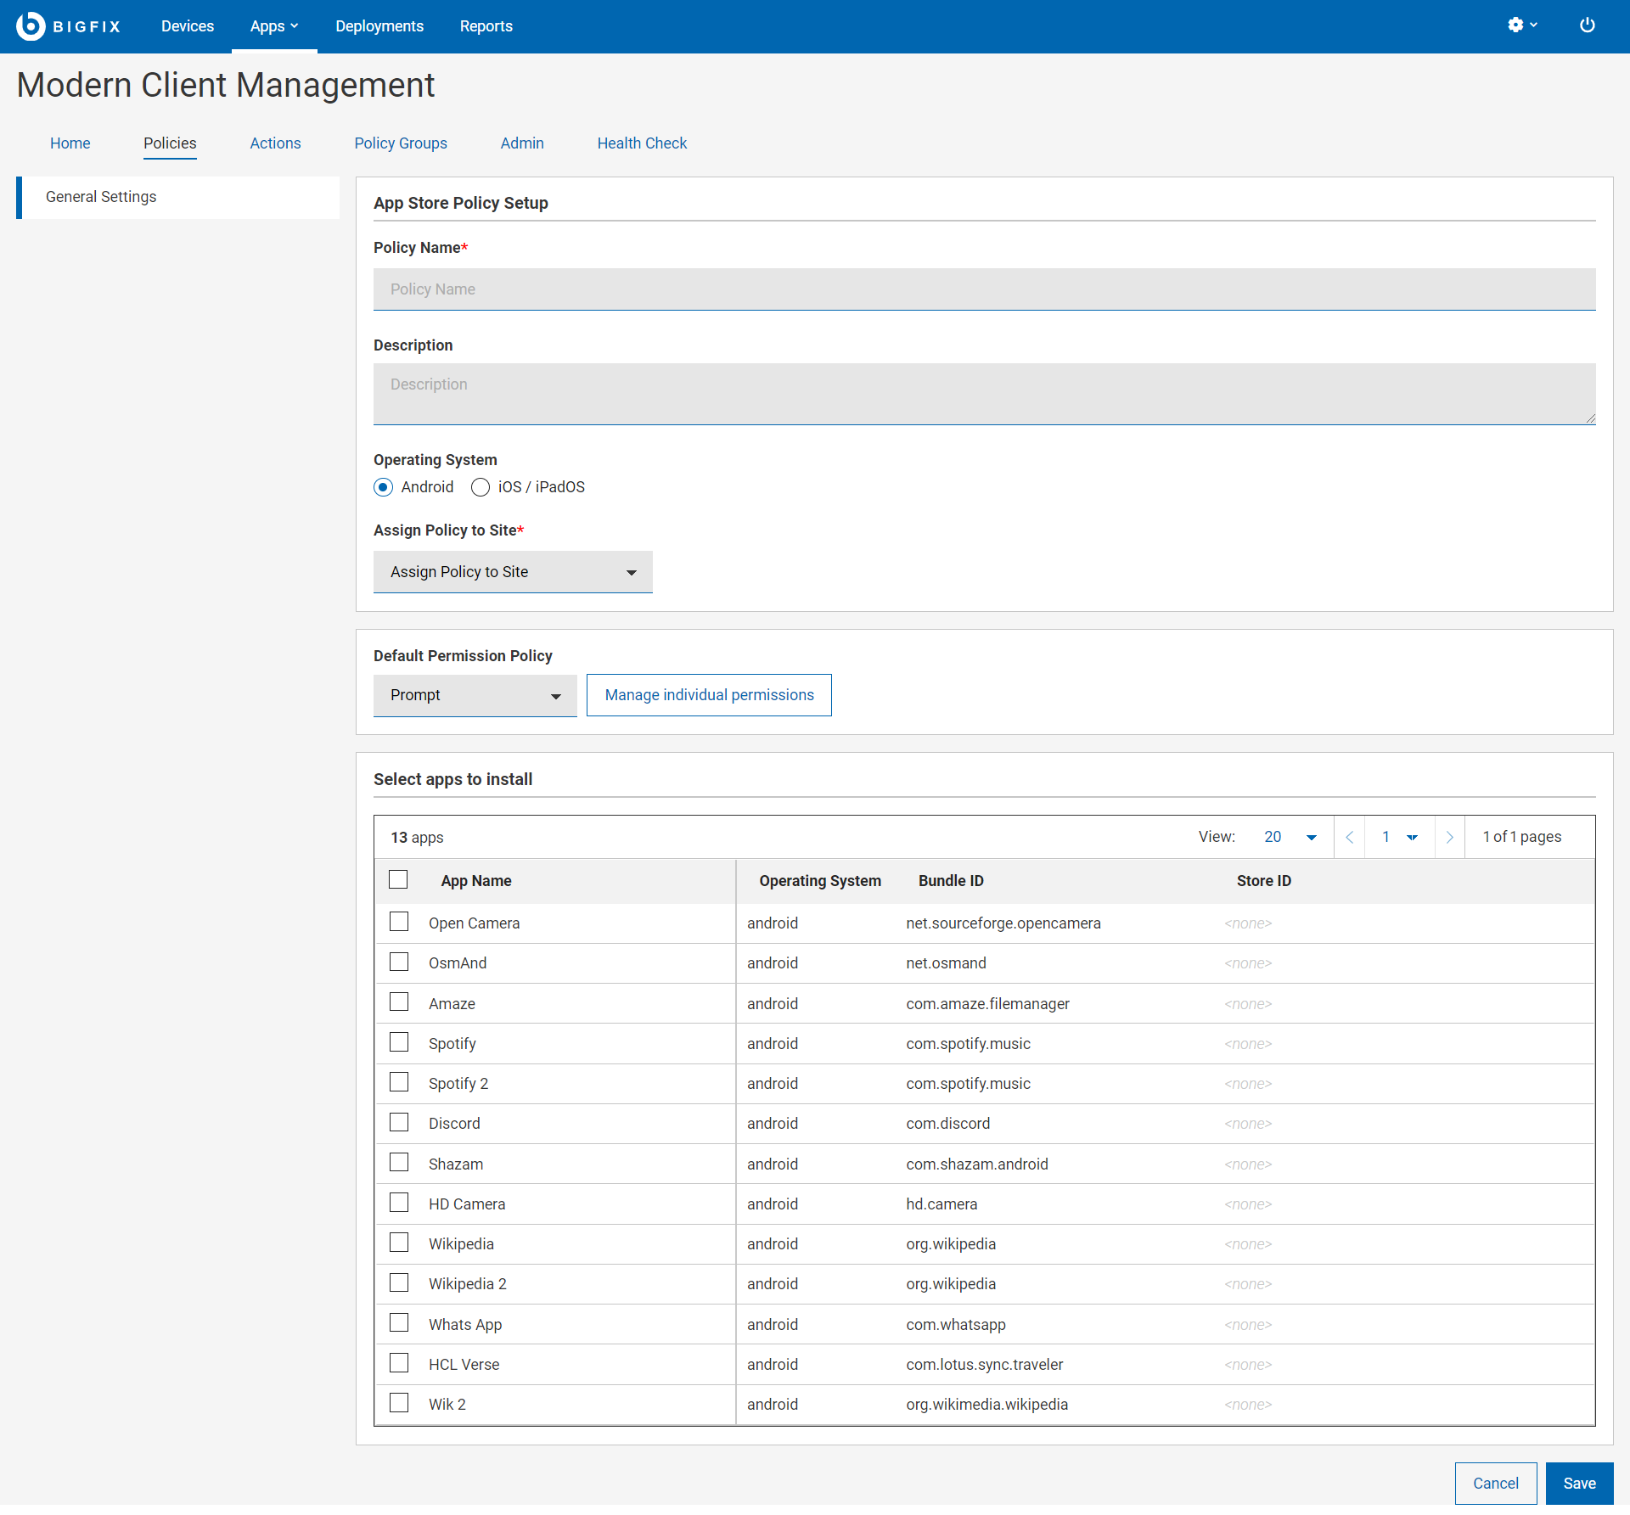The width and height of the screenshot is (1630, 1515).
Task: Select the iOS / iPadOS radio button
Action: pos(481,487)
